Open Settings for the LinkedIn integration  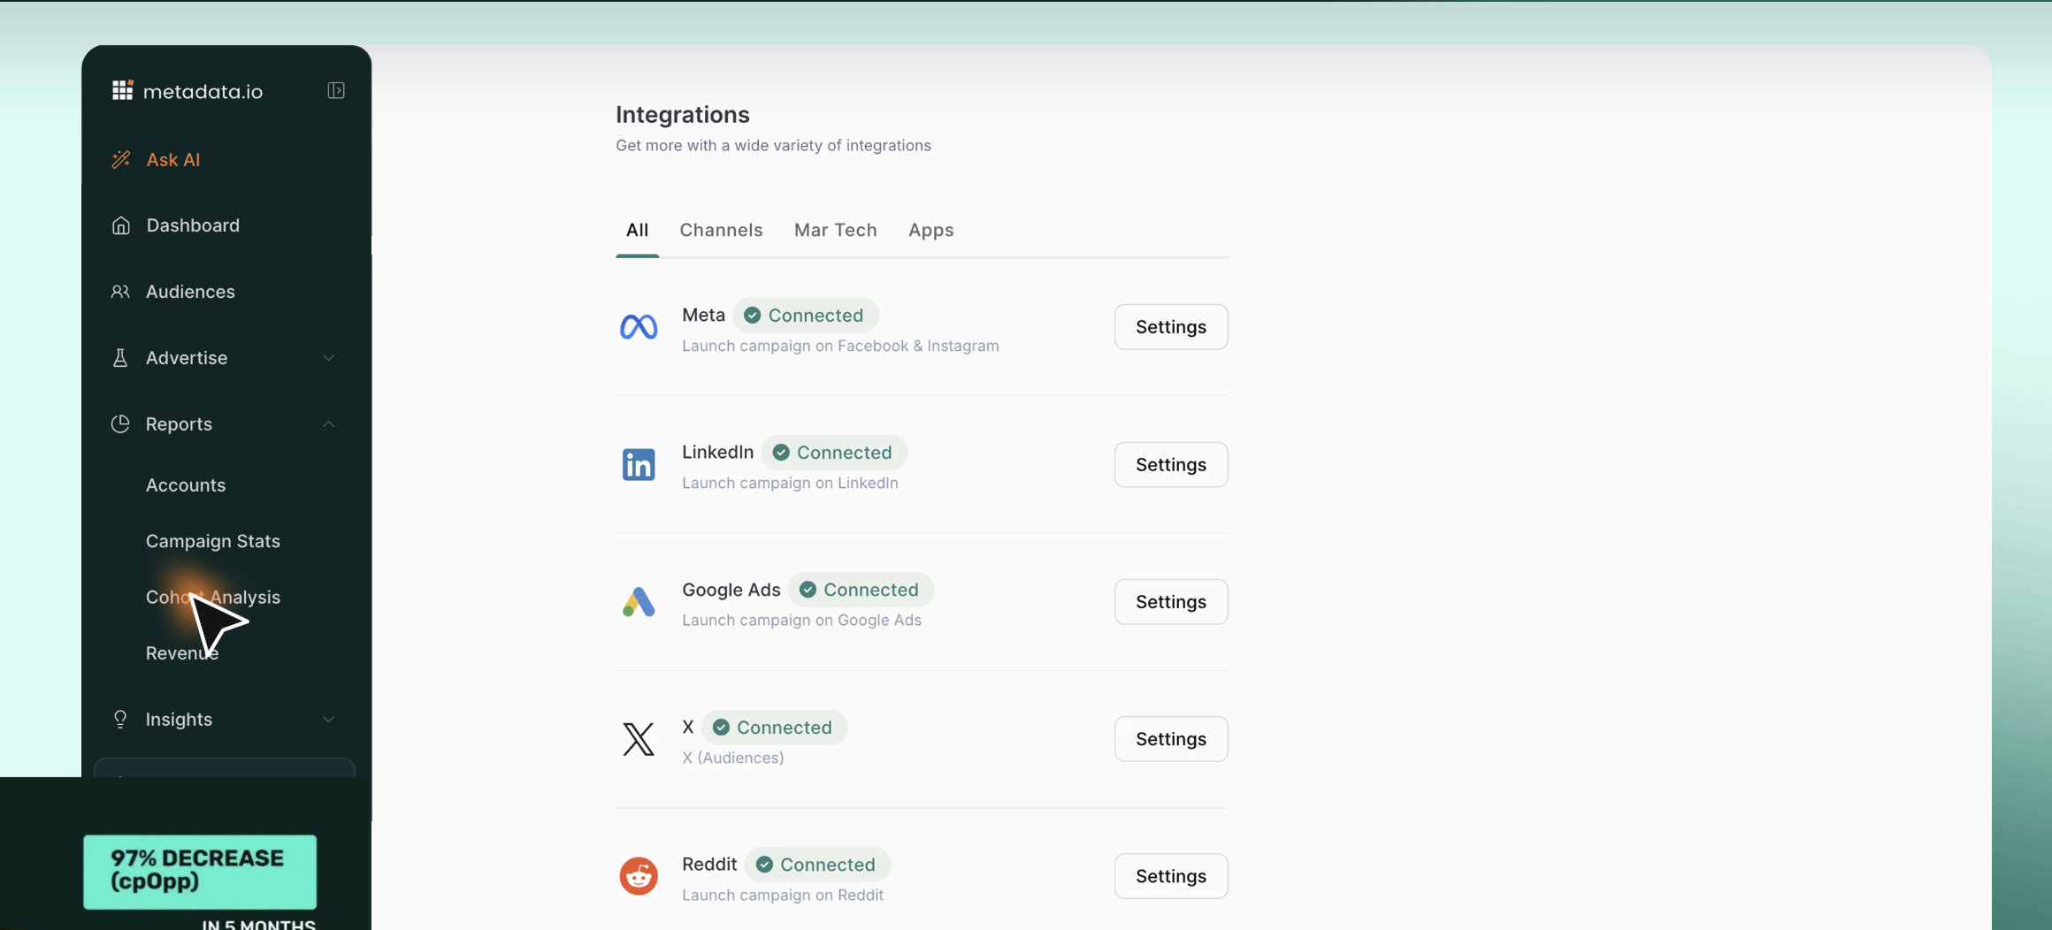click(1170, 464)
